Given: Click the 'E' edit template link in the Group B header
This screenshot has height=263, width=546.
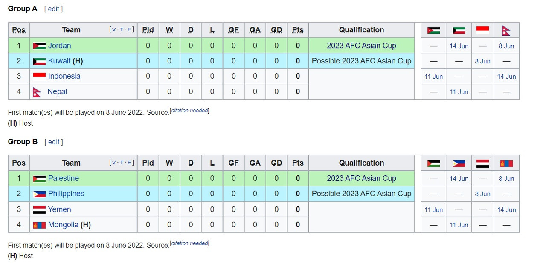Looking at the screenshot, I should (130, 163).
